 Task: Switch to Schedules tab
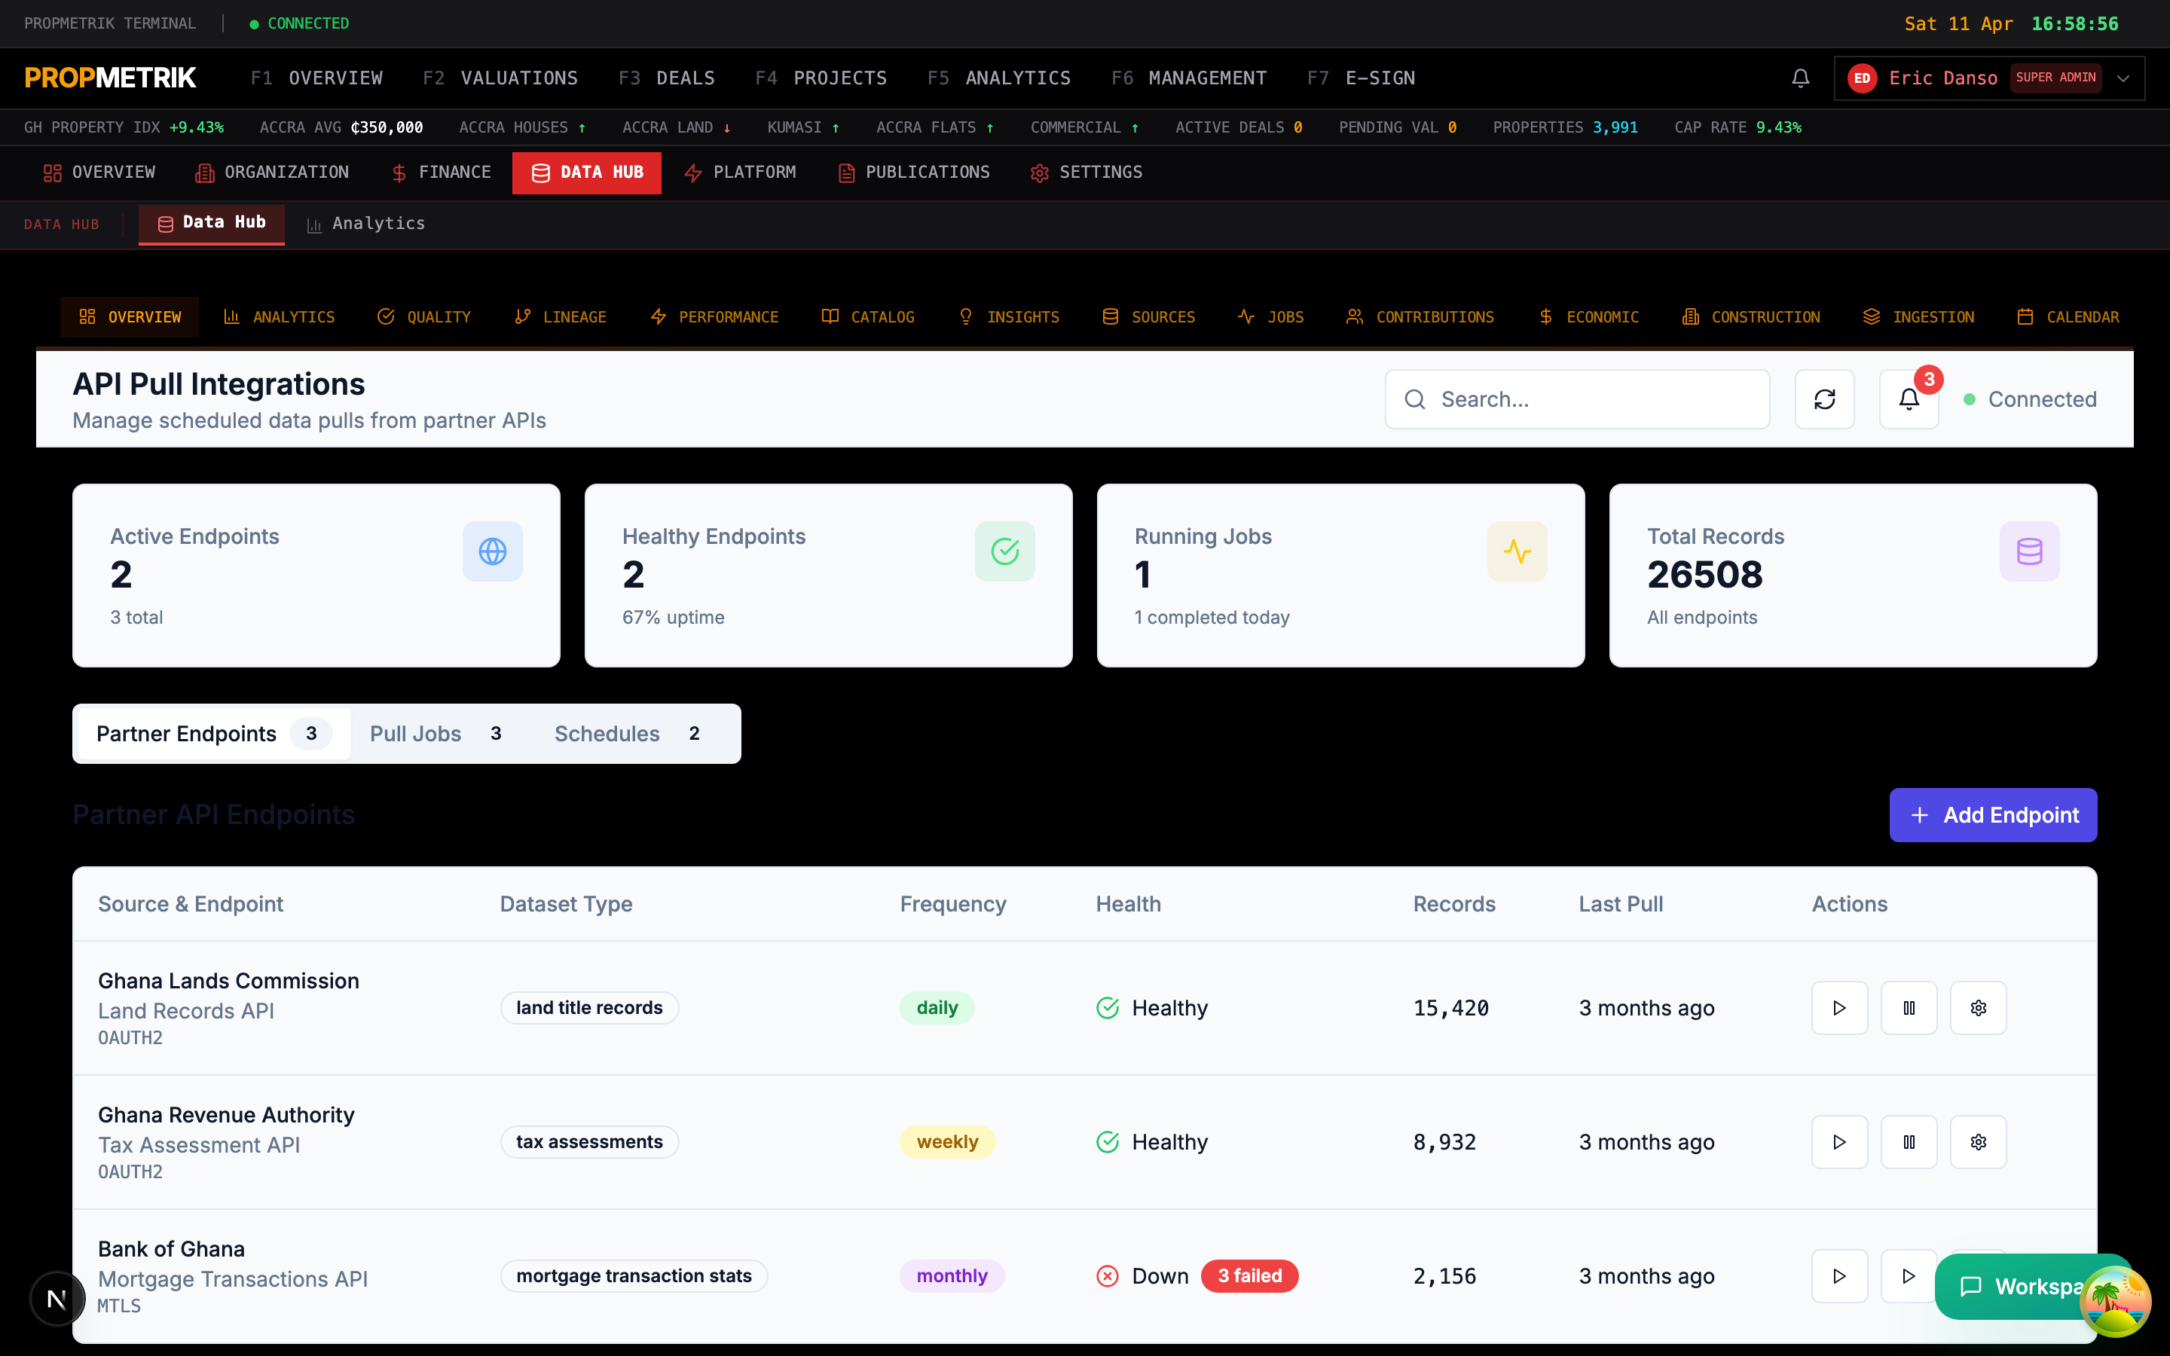coord(628,734)
